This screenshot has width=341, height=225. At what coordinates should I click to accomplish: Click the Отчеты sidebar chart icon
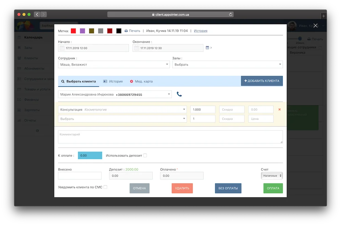[19, 120]
